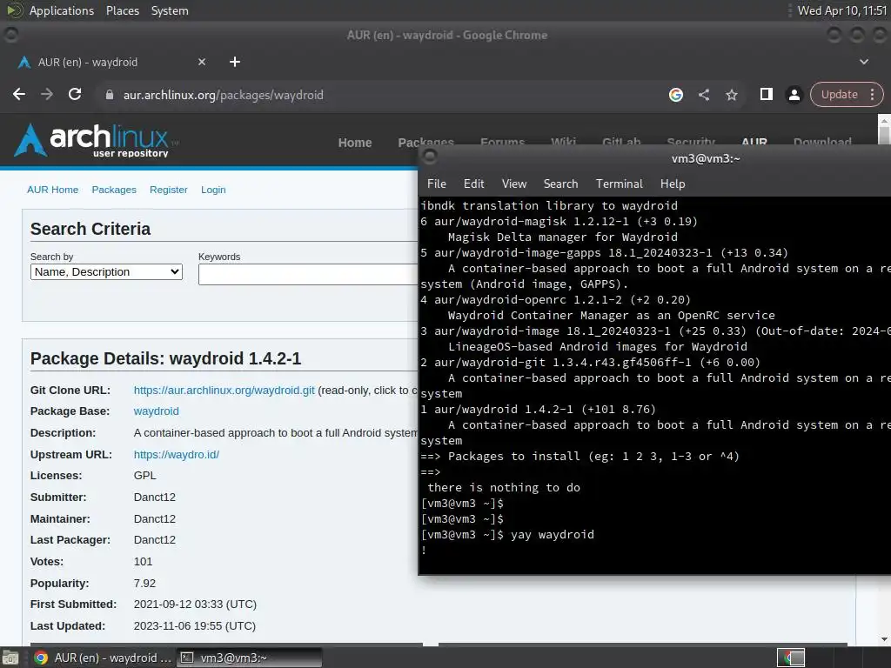Share this page icon
The image size is (891, 668).
coord(703,95)
